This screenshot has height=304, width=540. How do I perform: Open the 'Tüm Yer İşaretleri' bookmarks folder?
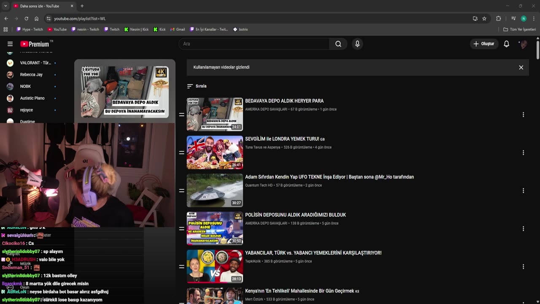coord(520,30)
